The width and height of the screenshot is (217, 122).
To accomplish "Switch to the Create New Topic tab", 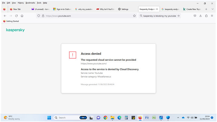I will 192,9.
